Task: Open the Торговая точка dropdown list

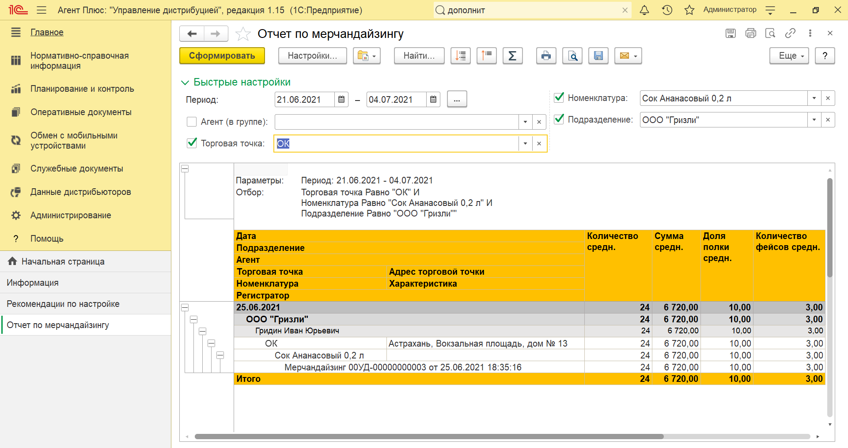Action: point(525,144)
